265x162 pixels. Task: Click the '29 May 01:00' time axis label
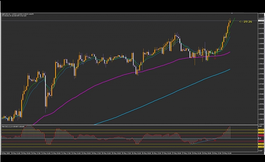[x=227, y=153]
